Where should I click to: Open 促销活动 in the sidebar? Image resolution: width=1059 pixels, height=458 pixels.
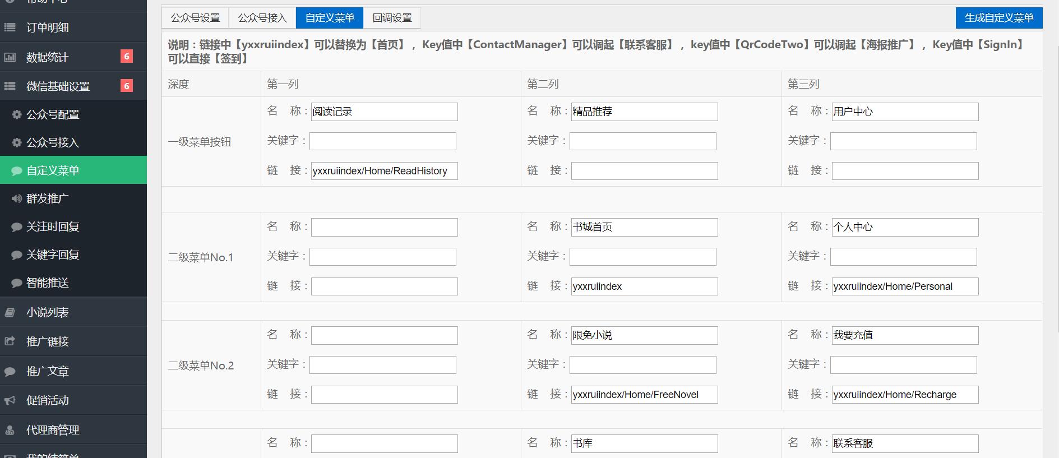point(73,400)
